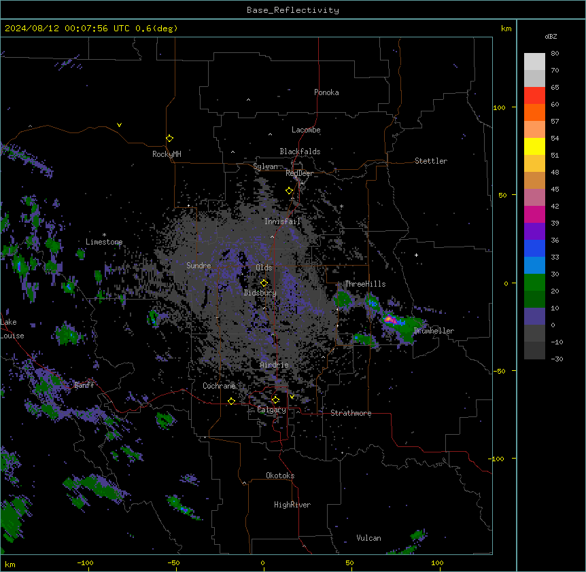Click the yellow diamond marker below Cochrane

pos(231,401)
